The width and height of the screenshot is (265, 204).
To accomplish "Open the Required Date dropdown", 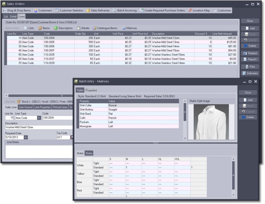I will (26, 138).
